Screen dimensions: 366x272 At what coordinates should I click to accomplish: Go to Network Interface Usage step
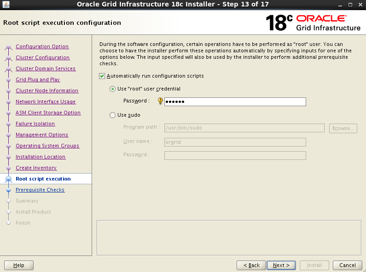pos(46,102)
